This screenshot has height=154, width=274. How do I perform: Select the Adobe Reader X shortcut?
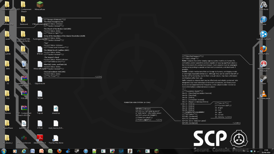[40, 138]
